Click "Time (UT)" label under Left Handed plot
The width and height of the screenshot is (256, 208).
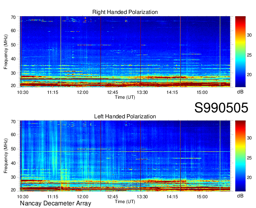[x=125, y=202]
